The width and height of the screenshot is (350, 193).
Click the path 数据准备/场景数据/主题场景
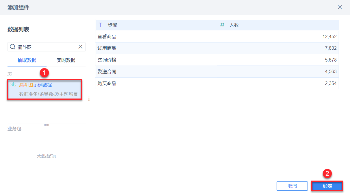(48, 94)
